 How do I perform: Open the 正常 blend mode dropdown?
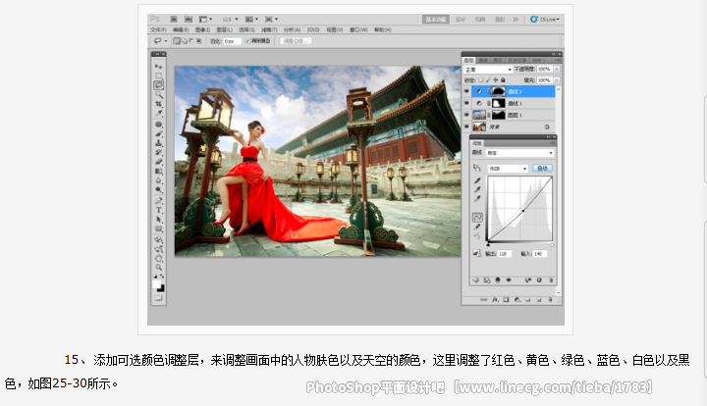tap(488, 70)
